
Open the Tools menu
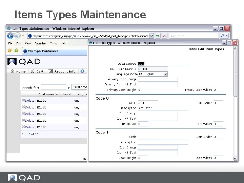click(x=54, y=43)
